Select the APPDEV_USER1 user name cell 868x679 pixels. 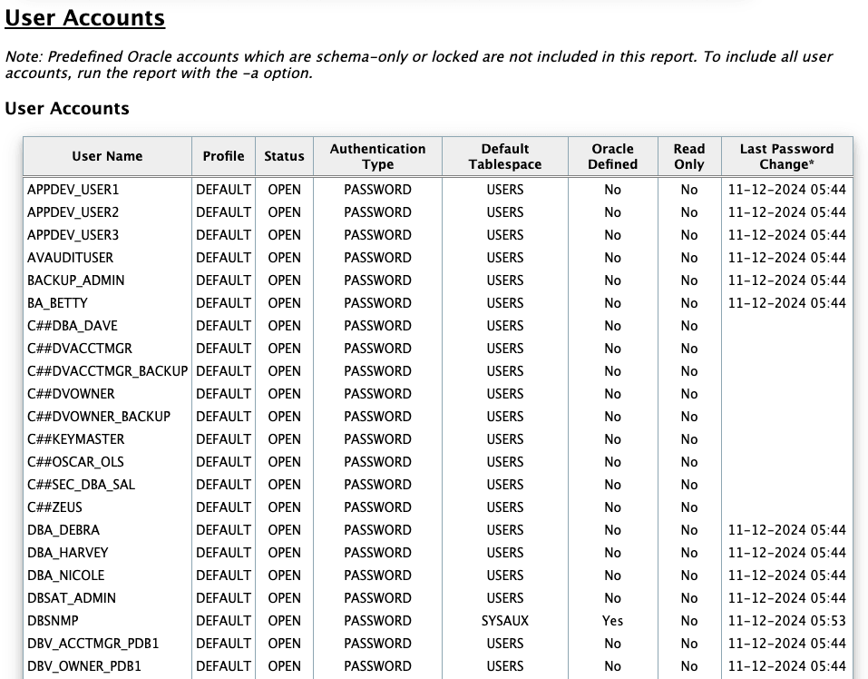pyautogui.click(x=73, y=190)
